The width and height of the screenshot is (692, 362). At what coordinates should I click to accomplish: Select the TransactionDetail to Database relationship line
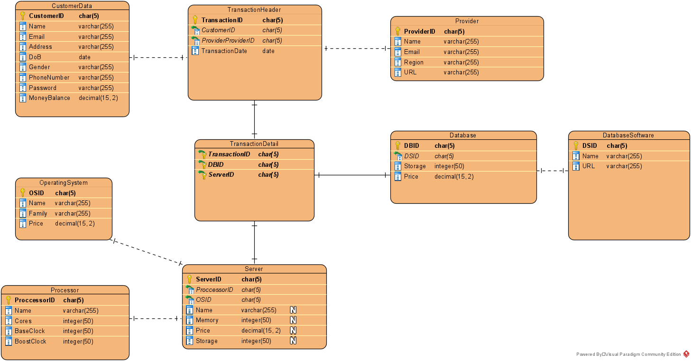pos(352,175)
